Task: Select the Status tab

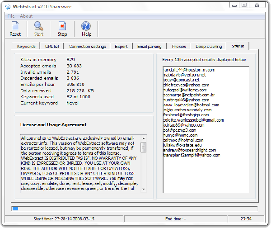Action: pyautogui.click(x=238, y=46)
